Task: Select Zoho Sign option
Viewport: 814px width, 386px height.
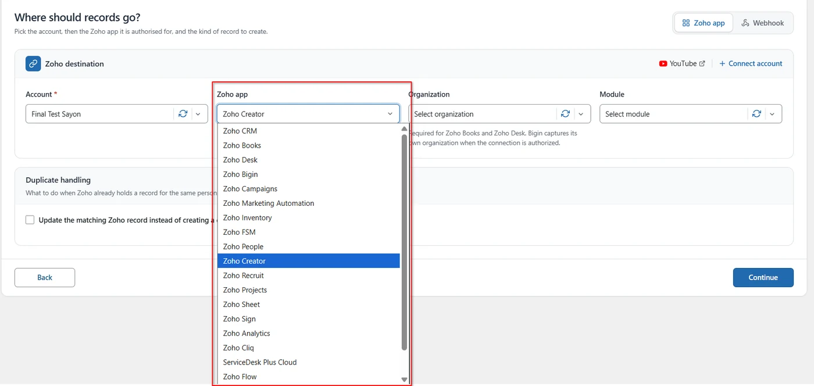Action: point(309,319)
